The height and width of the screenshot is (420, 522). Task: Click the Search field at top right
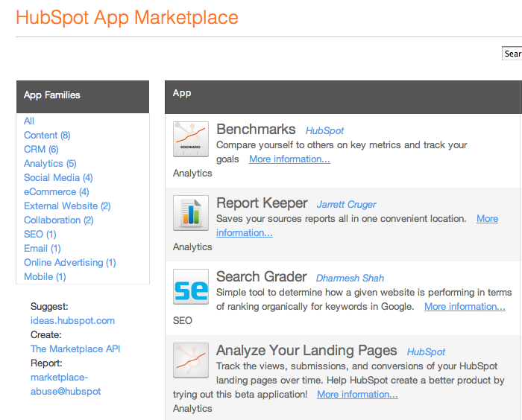tap(512, 54)
